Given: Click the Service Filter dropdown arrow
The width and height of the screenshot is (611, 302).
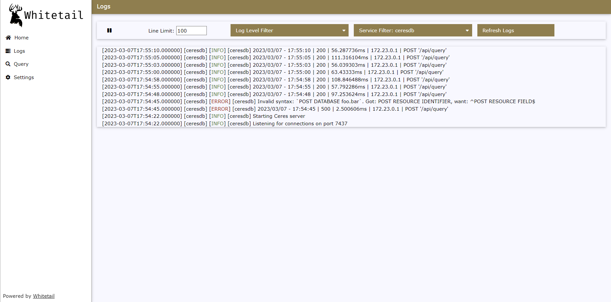Looking at the screenshot, I should pyautogui.click(x=467, y=31).
